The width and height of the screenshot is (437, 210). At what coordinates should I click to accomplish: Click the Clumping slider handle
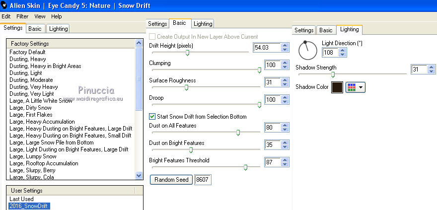tap(259, 70)
